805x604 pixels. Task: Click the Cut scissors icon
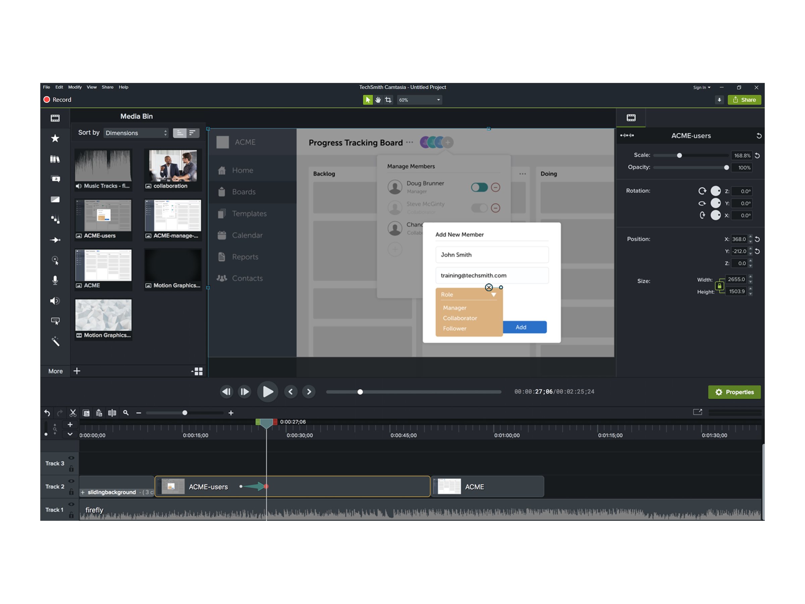[x=73, y=413]
